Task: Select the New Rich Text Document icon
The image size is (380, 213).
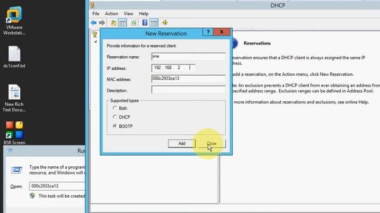Action: [x=14, y=98]
